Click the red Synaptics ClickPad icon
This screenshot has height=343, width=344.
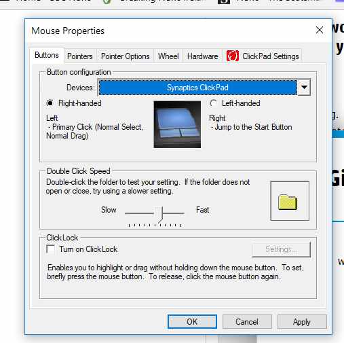coord(233,56)
